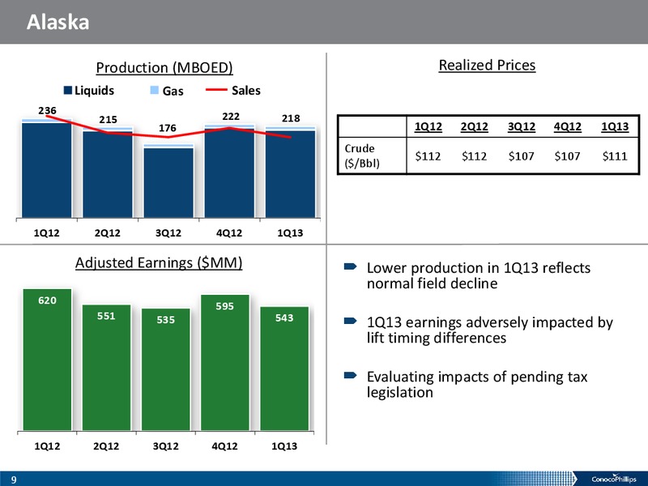Click the Sales legend label

tap(246, 91)
